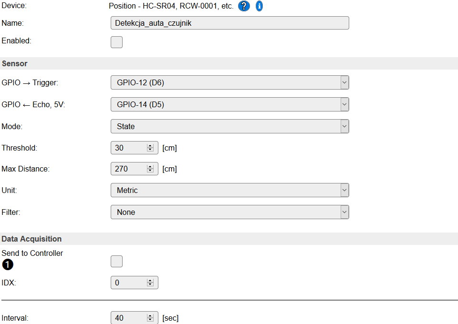The height and width of the screenshot is (324, 458).
Task: Click the Max Distance spinner arrows
Action: 150,169
